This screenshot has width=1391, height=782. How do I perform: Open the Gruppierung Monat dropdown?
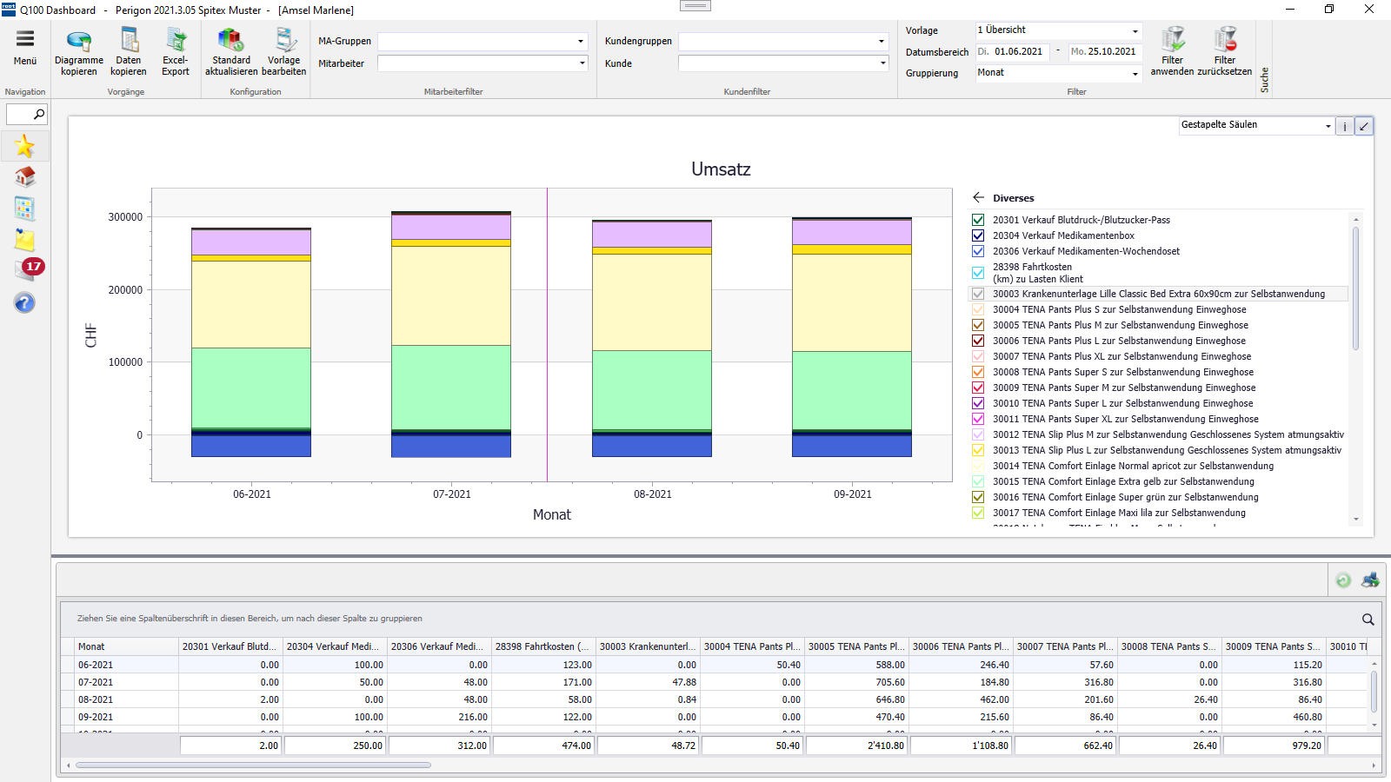pyautogui.click(x=1135, y=73)
